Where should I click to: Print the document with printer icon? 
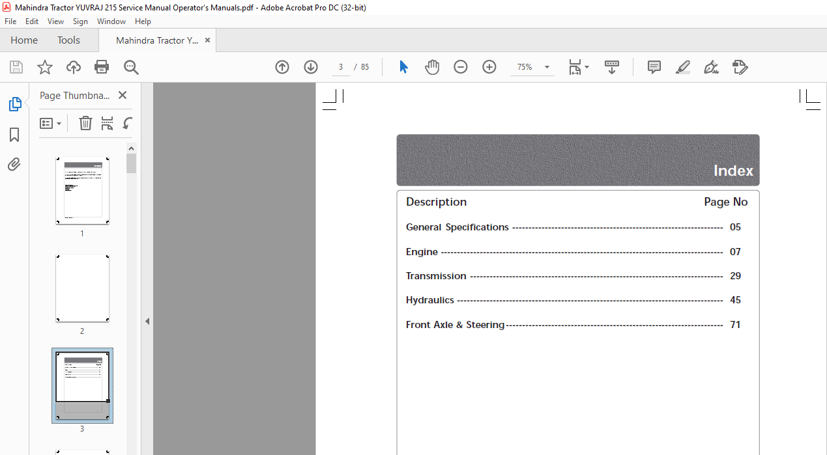tap(102, 67)
